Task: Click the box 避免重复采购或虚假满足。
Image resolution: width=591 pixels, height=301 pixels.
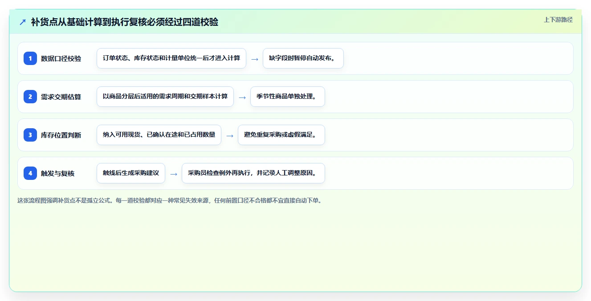Action: [x=281, y=135]
